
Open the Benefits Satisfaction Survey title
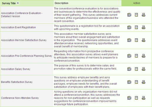[17, 82]
